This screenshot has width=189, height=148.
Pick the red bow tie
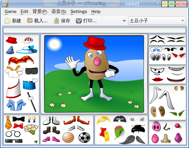(x=18, y=126)
